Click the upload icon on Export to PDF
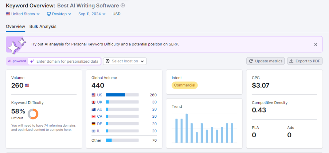329x153 pixels. point(291,61)
